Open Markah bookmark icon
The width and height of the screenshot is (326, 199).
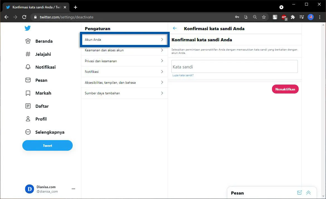coord(28,93)
